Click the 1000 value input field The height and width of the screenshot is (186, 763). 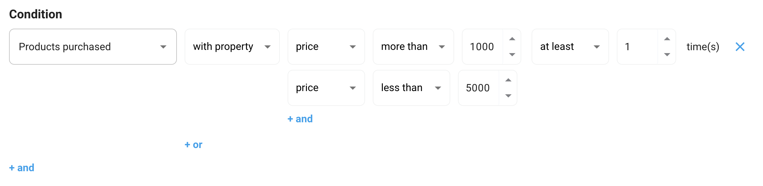pos(482,47)
